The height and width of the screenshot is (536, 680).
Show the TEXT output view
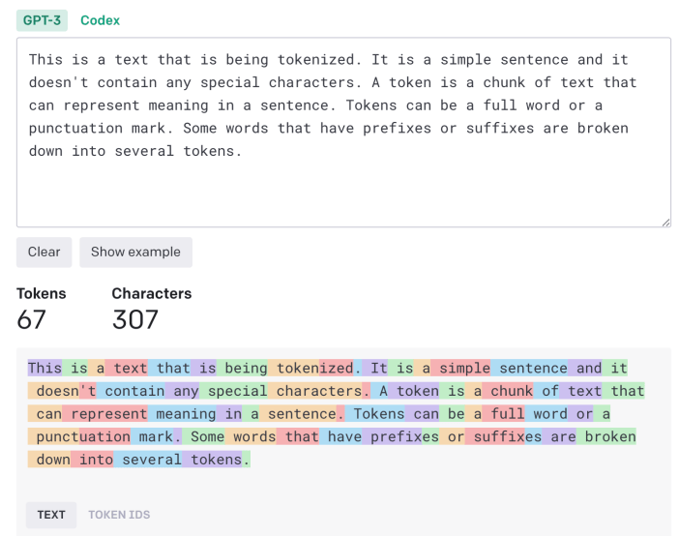(x=51, y=515)
